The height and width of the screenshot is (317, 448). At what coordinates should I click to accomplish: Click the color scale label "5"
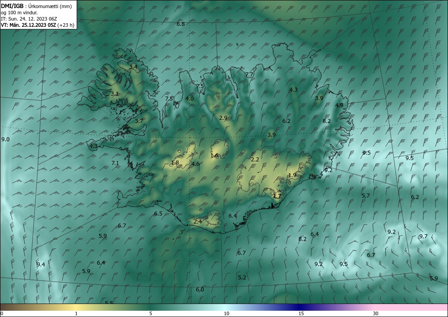(x=151, y=314)
